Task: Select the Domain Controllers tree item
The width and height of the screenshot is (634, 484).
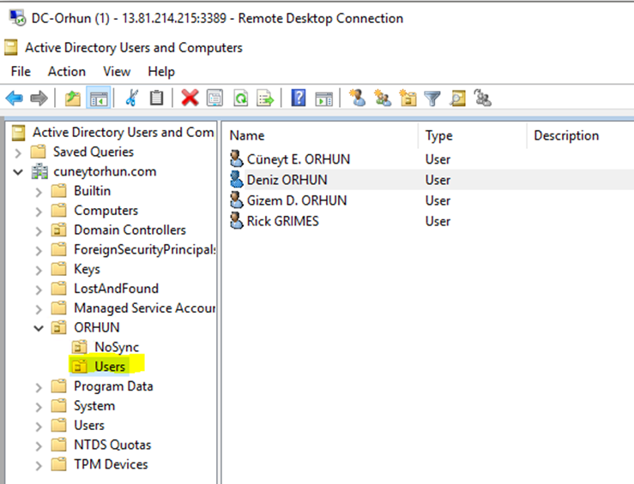Action: point(130,230)
